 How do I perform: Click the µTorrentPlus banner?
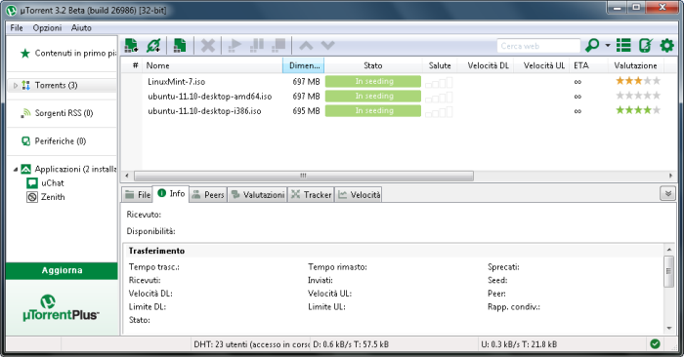[x=61, y=308]
